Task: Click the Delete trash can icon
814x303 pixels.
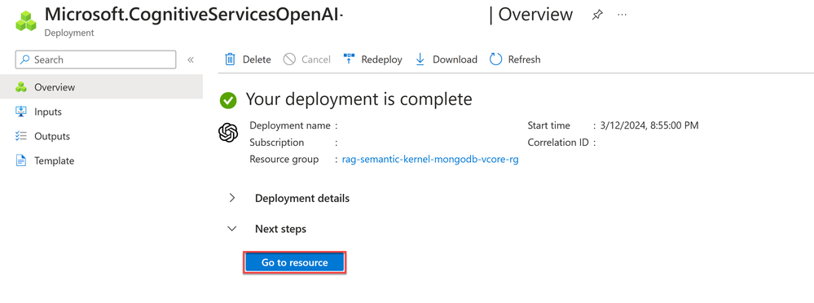Action: pyautogui.click(x=230, y=59)
